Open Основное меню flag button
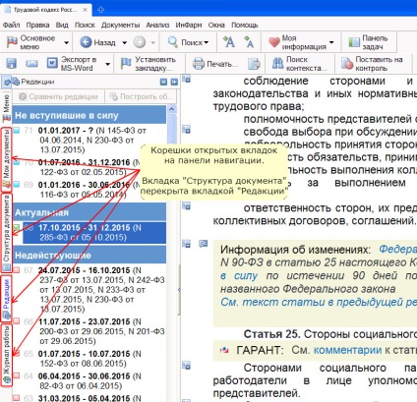 31,42
